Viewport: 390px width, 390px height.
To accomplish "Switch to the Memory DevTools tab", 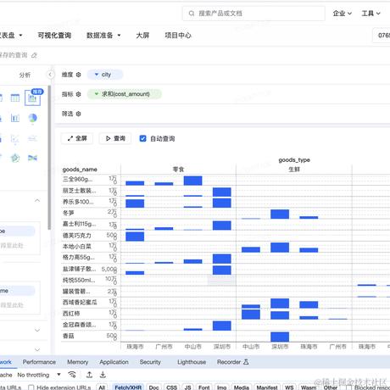I will [78, 362].
